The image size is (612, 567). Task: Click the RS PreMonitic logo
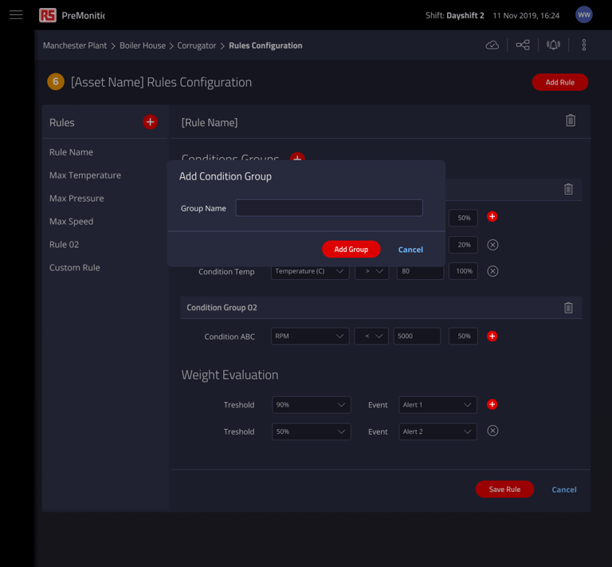(72, 16)
